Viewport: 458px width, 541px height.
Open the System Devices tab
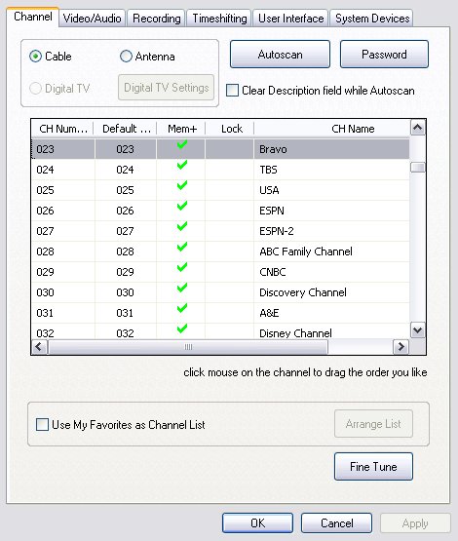pyautogui.click(x=372, y=18)
